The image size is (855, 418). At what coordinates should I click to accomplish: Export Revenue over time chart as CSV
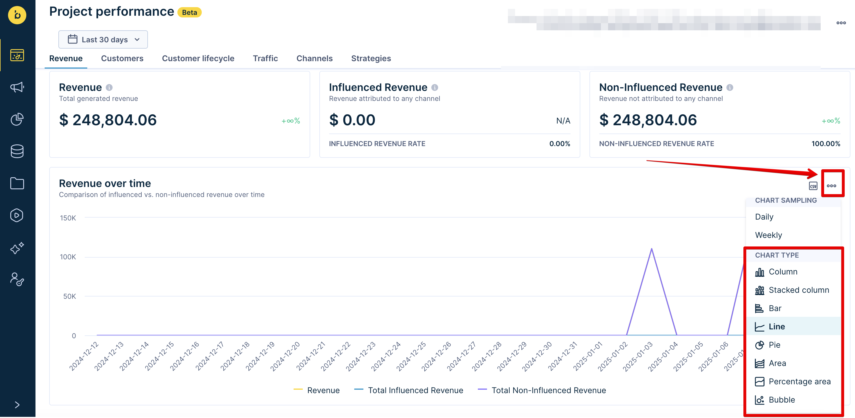pyautogui.click(x=813, y=186)
